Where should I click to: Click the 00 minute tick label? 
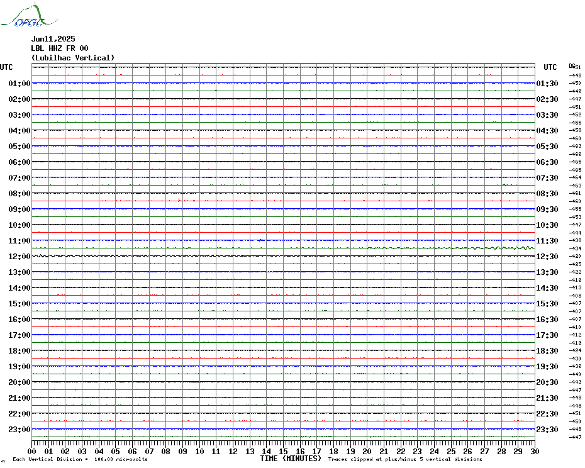click(x=31, y=451)
